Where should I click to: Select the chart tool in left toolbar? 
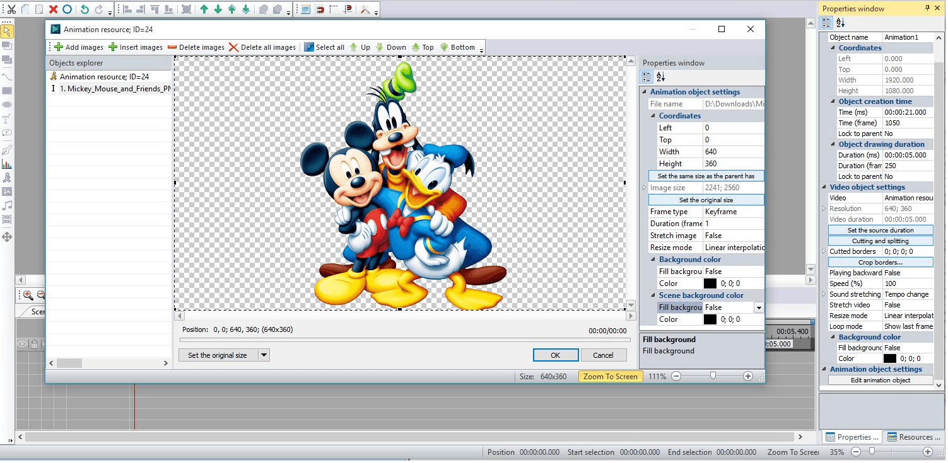point(7,164)
